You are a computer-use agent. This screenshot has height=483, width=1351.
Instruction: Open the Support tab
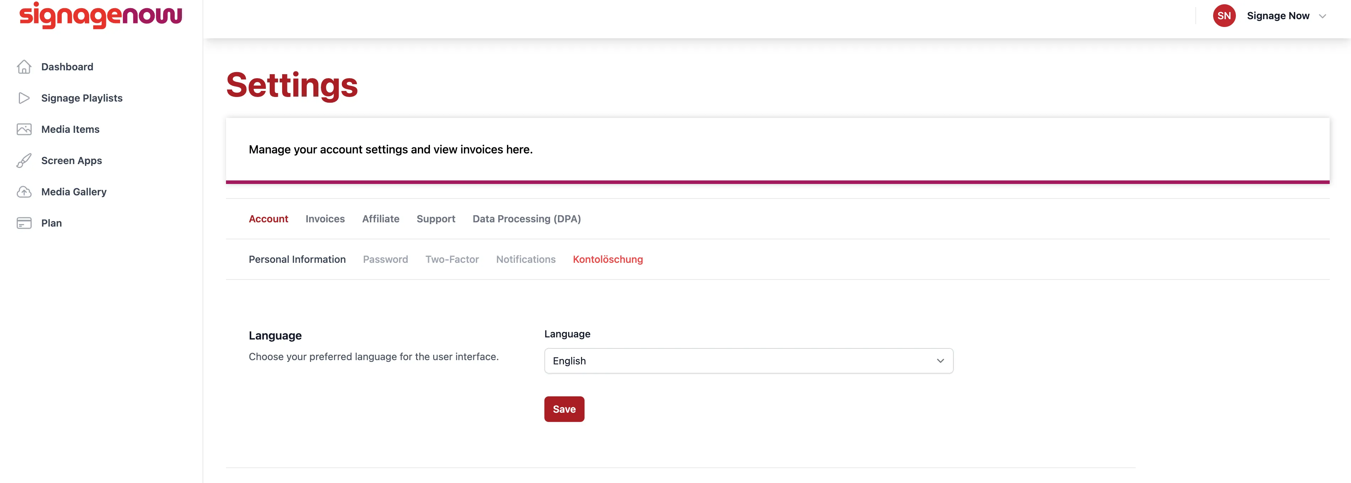[436, 219]
